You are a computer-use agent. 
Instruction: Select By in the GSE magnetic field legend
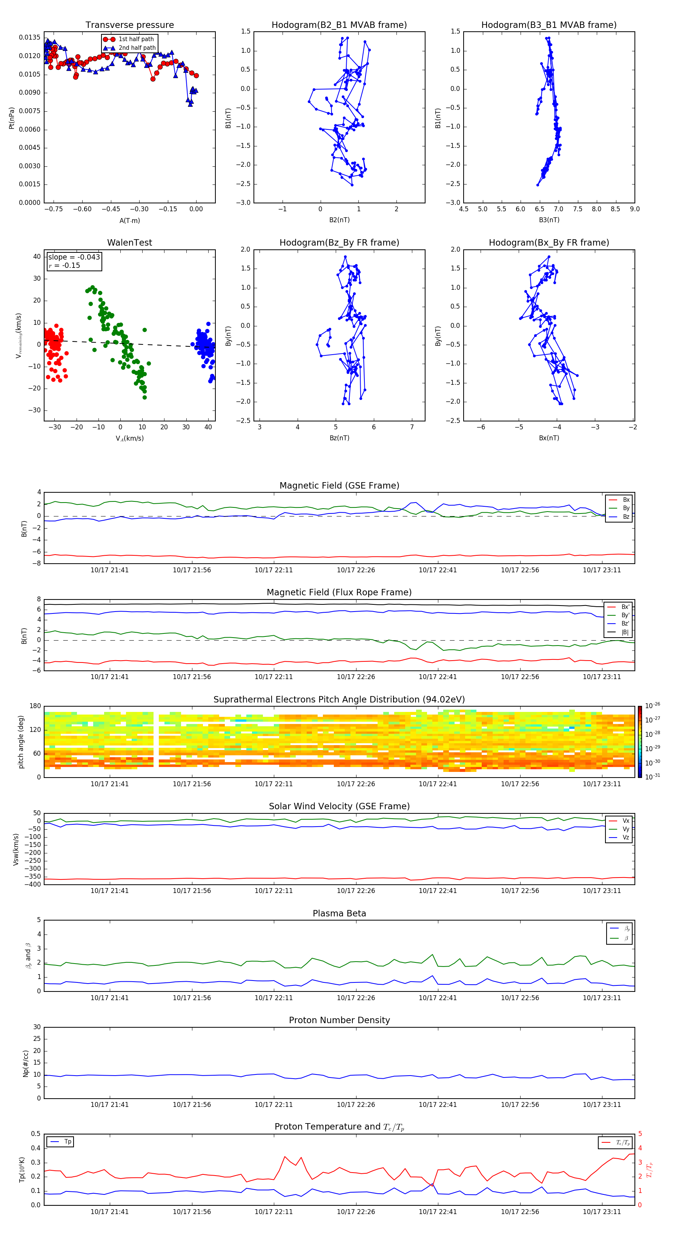[619, 508]
